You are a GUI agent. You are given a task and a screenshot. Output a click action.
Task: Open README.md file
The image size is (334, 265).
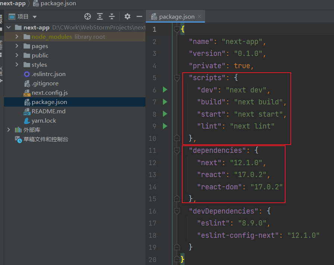tap(48, 111)
